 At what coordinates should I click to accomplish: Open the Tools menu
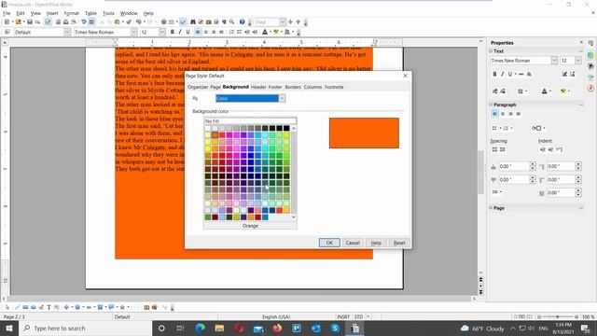pyautogui.click(x=108, y=13)
